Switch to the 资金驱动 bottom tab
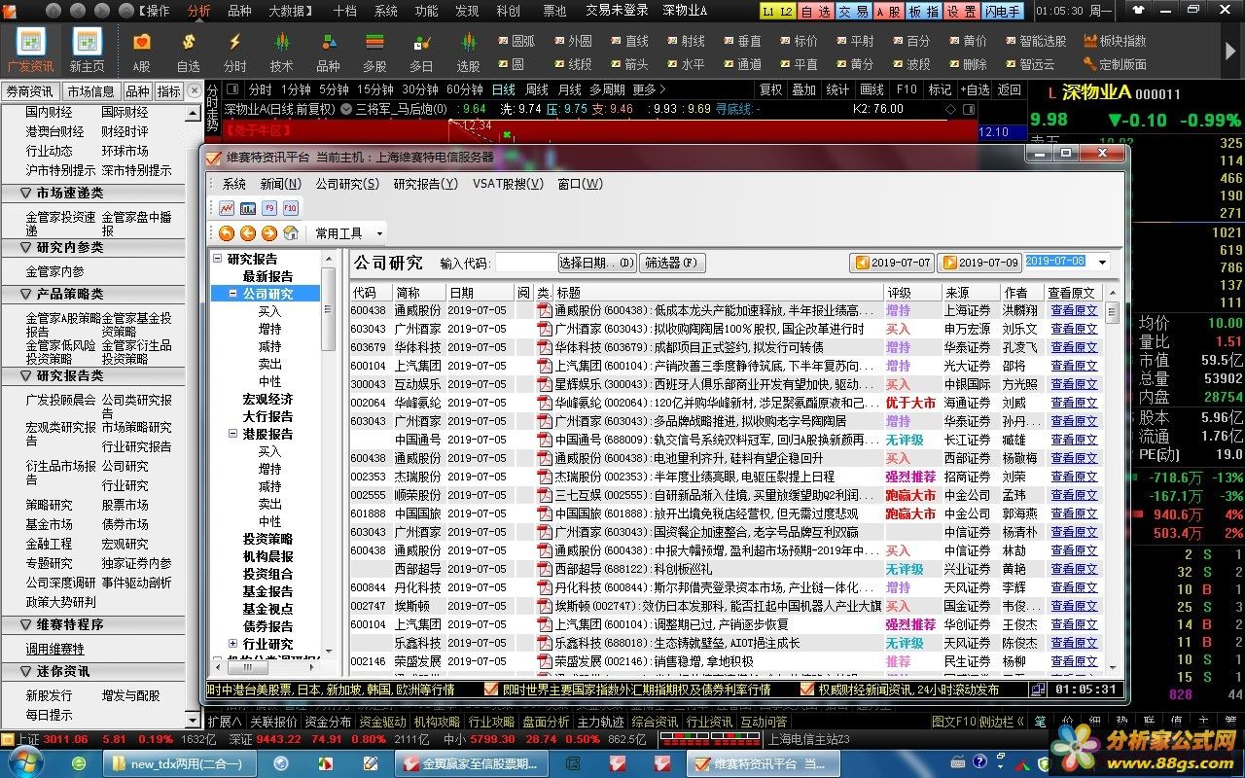1245x778 pixels. pyautogui.click(x=382, y=723)
